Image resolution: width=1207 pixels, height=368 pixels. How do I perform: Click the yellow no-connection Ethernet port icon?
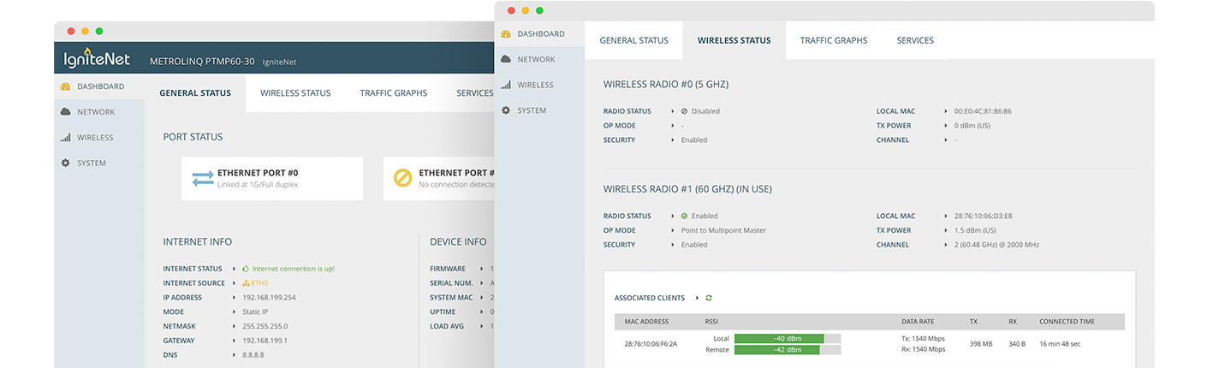pos(402,178)
